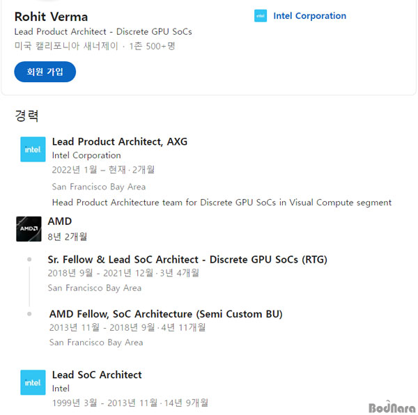Screen dimensions: 418x415
Task: Select the AMD Fellow, SoC Architecture role
Action: (x=166, y=314)
